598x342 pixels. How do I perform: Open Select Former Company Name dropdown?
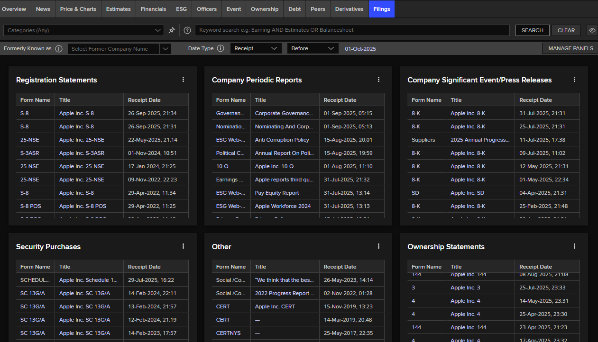click(x=119, y=48)
